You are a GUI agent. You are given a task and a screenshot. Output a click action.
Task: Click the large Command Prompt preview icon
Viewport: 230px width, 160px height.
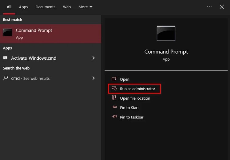166,33
